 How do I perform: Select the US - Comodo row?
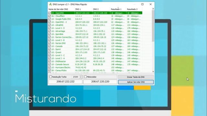click(95, 46)
